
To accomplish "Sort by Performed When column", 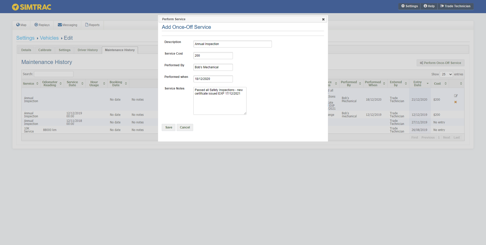I will 375,84.
